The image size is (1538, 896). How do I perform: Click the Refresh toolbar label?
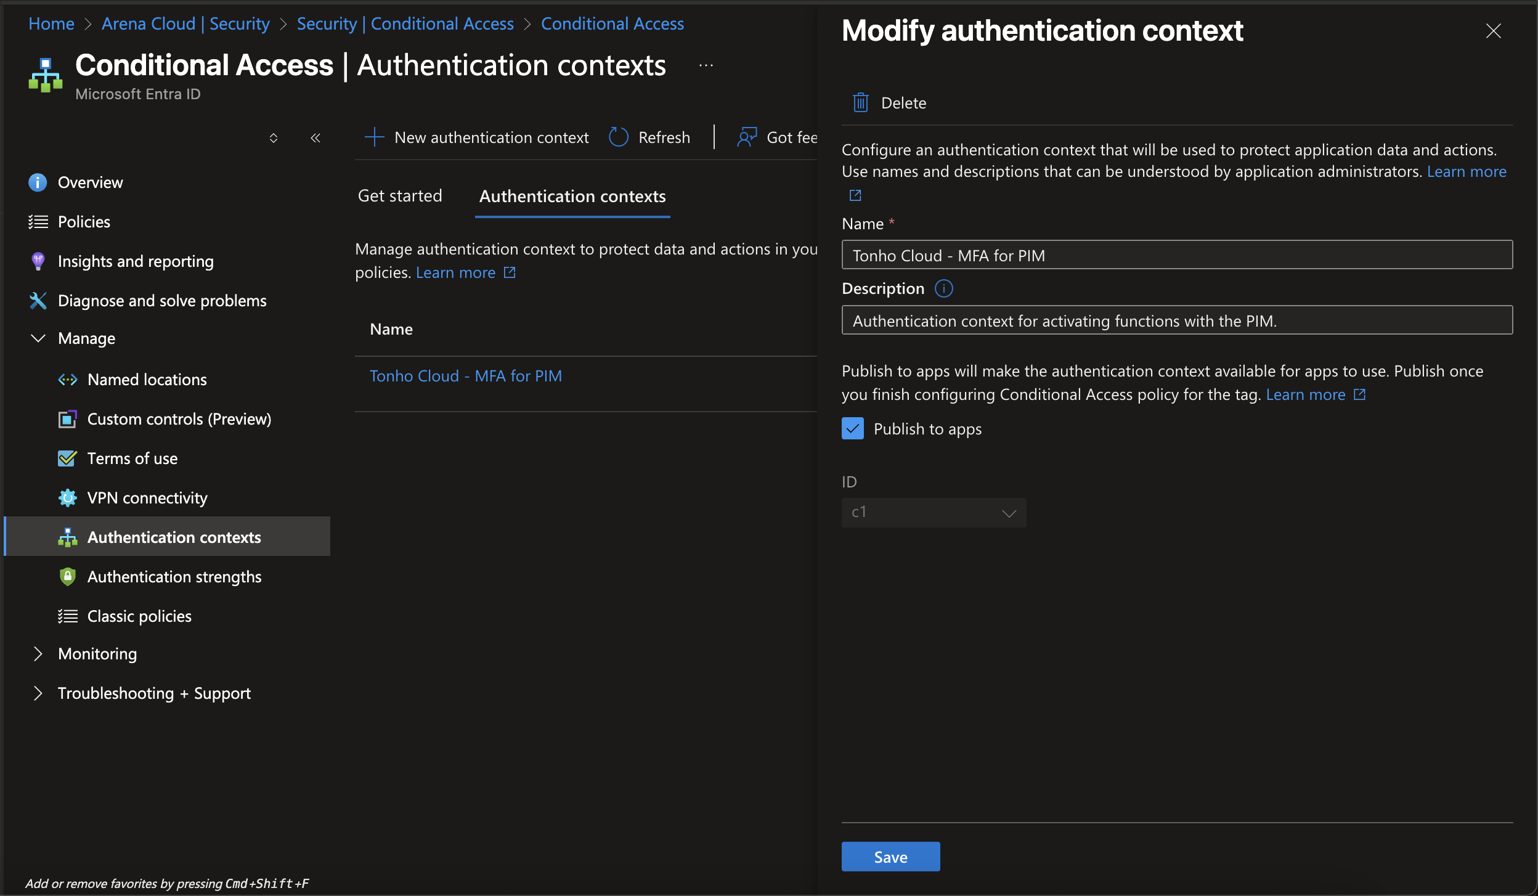pos(664,137)
